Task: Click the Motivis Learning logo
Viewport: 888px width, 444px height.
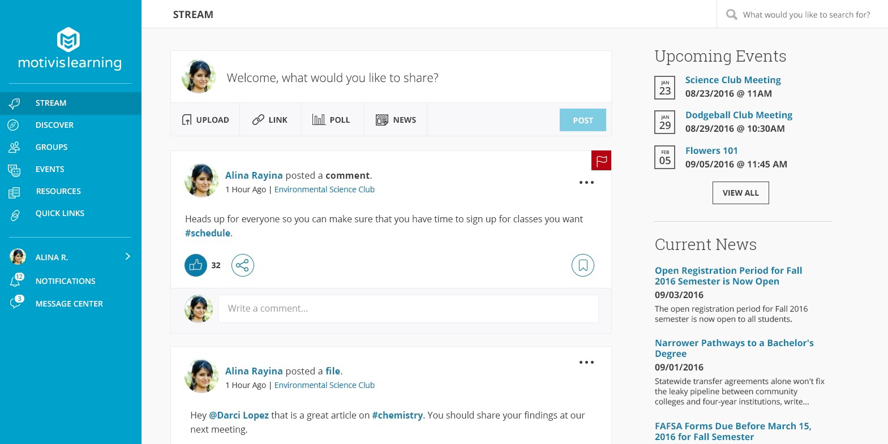Action: pyautogui.click(x=70, y=49)
